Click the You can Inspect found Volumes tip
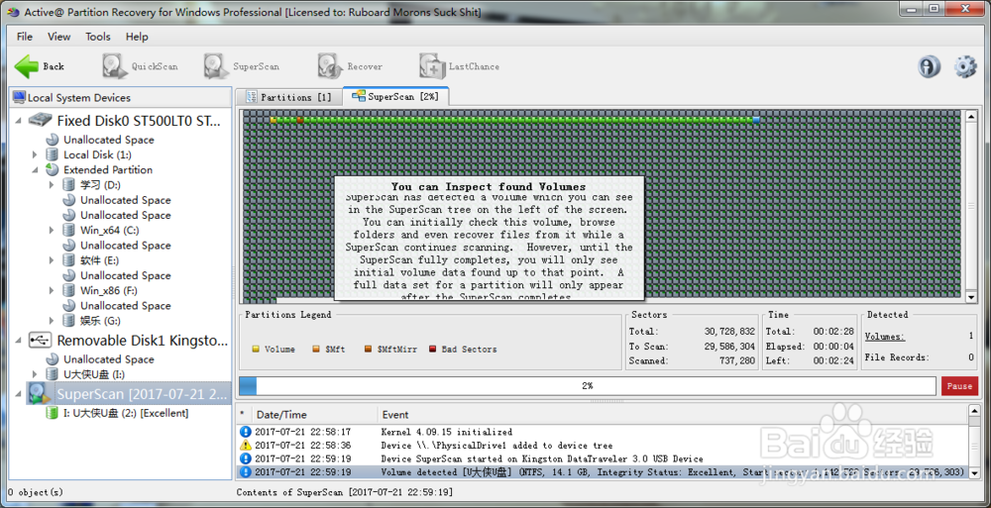 tap(490, 239)
